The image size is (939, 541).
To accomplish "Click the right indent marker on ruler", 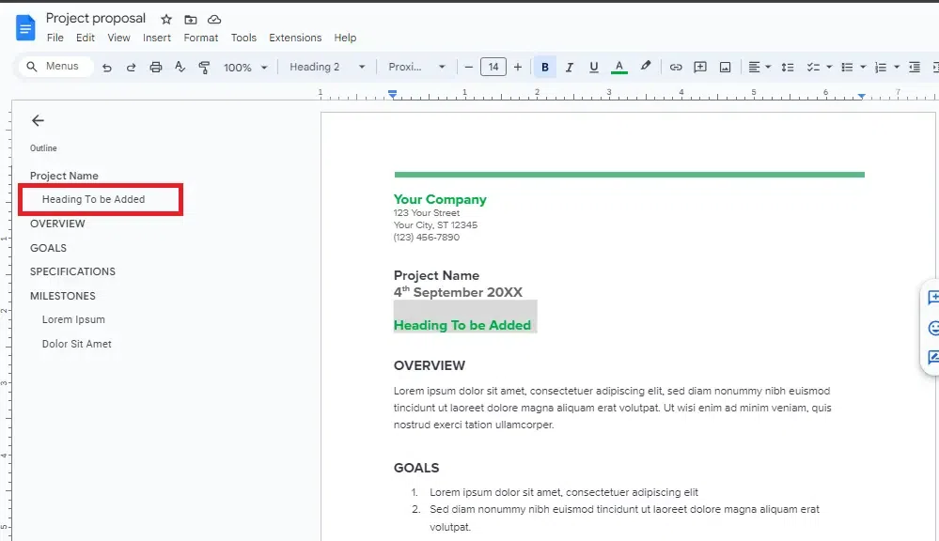I will (x=861, y=96).
